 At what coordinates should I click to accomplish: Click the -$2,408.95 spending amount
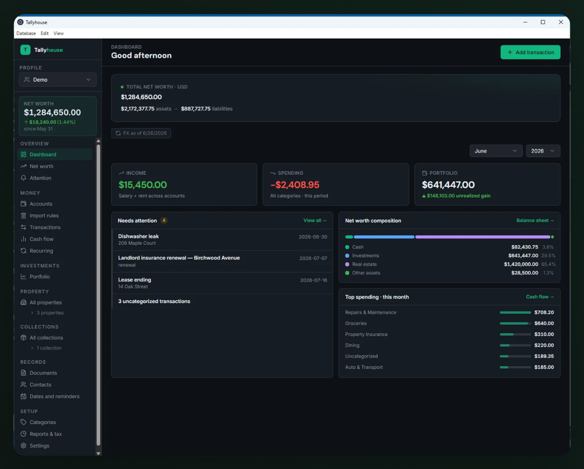[x=295, y=185]
